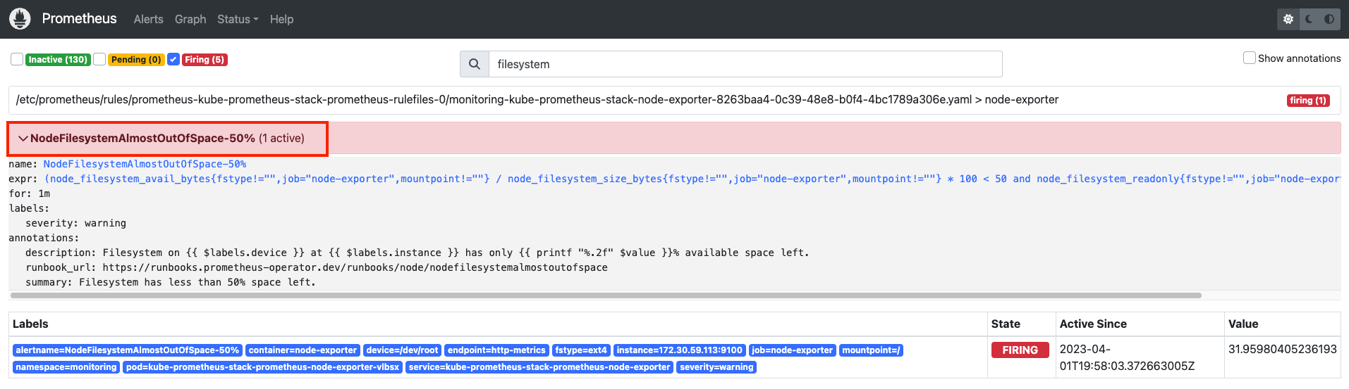This screenshot has height=389, width=1349.
Task: Click the alertname=NodeFilesystemAlmostOutOfSpace-50% label
Action: 128,350
